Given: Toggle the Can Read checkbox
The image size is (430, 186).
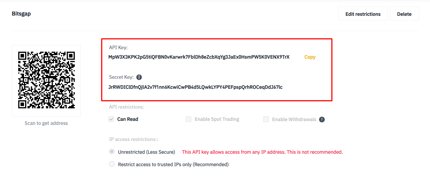Looking at the screenshot, I should pyautogui.click(x=112, y=119).
